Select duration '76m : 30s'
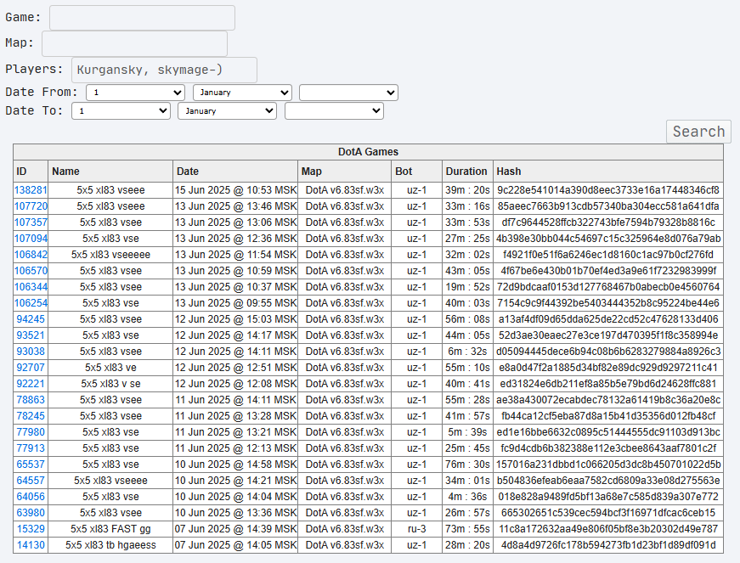Screen dimensions: 740x563 tap(467, 464)
